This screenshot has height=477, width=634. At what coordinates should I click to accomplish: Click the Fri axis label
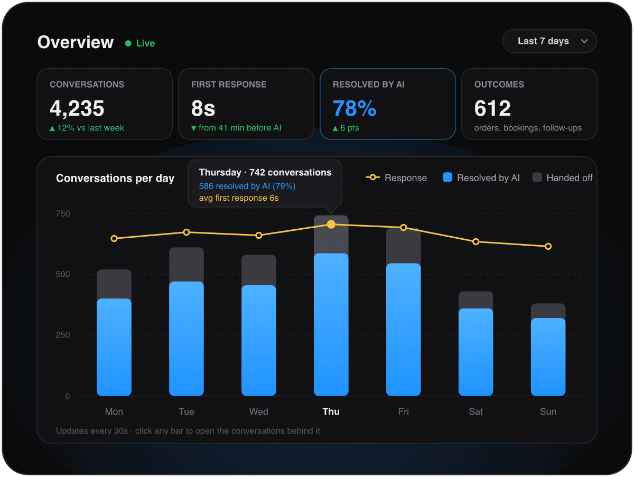coord(404,411)
